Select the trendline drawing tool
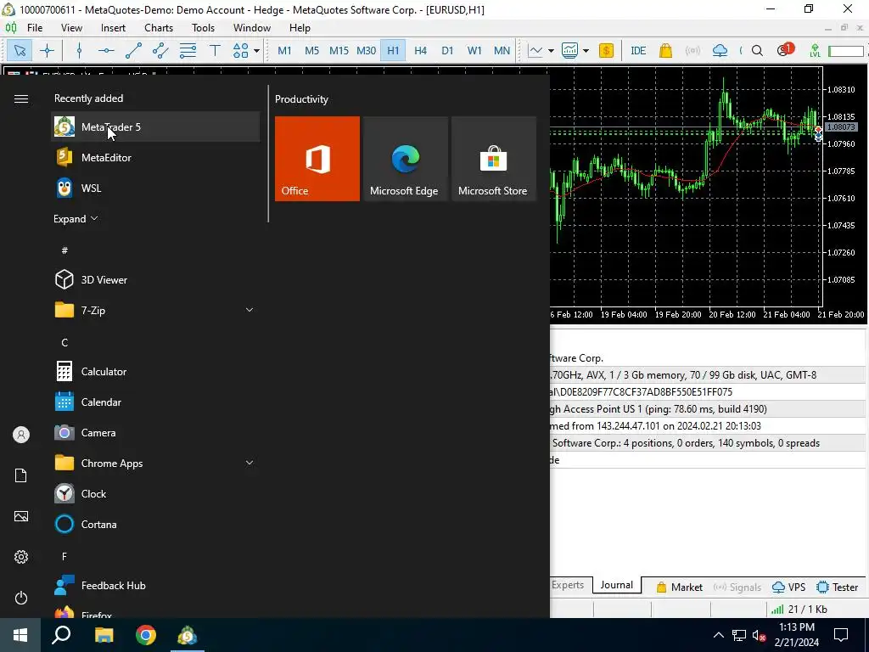869x652 pixels. (x=133, y=50)
